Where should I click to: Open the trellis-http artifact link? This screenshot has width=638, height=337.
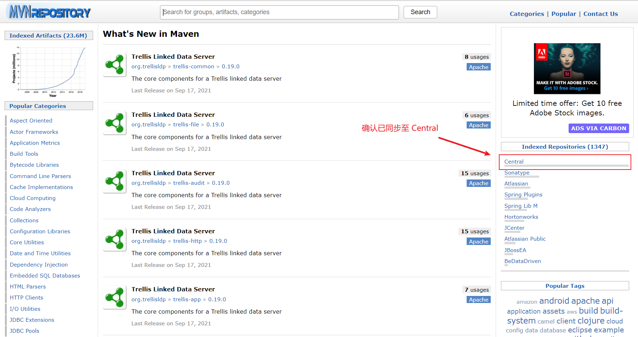click(187, 241)
